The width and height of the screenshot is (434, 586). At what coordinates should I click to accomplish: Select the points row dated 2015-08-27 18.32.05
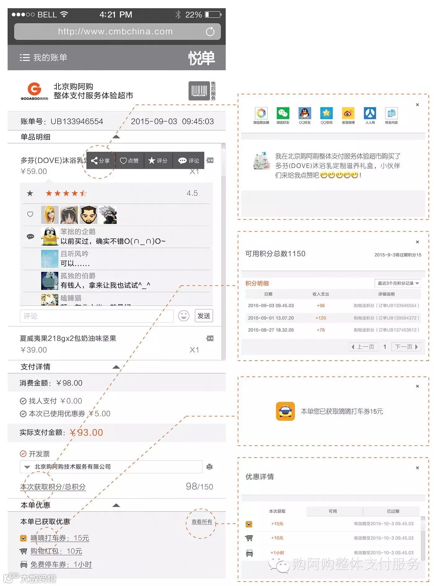coord(333,330)
